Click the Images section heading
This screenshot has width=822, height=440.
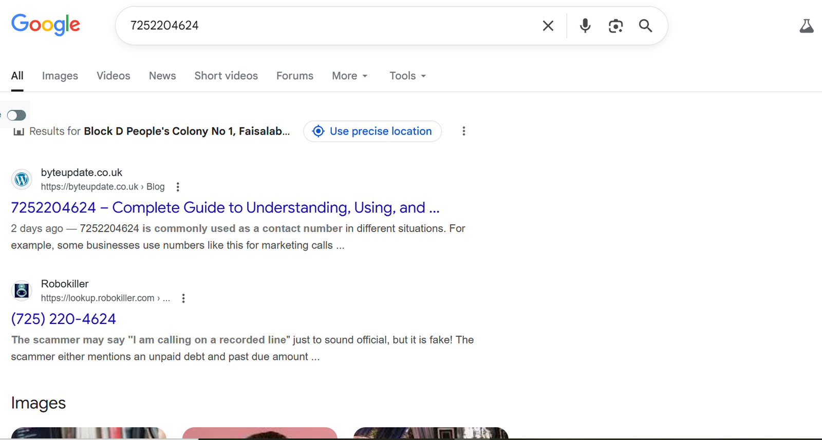coord(39,403)
